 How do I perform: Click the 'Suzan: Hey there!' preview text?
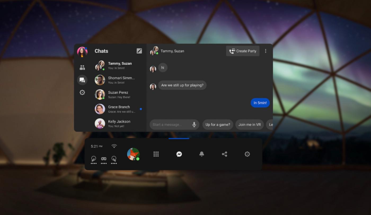[119, 97]
